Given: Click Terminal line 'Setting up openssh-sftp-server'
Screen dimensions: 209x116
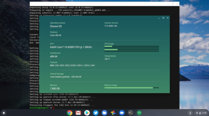Looking at the screenshot, I should click(63, 97).
